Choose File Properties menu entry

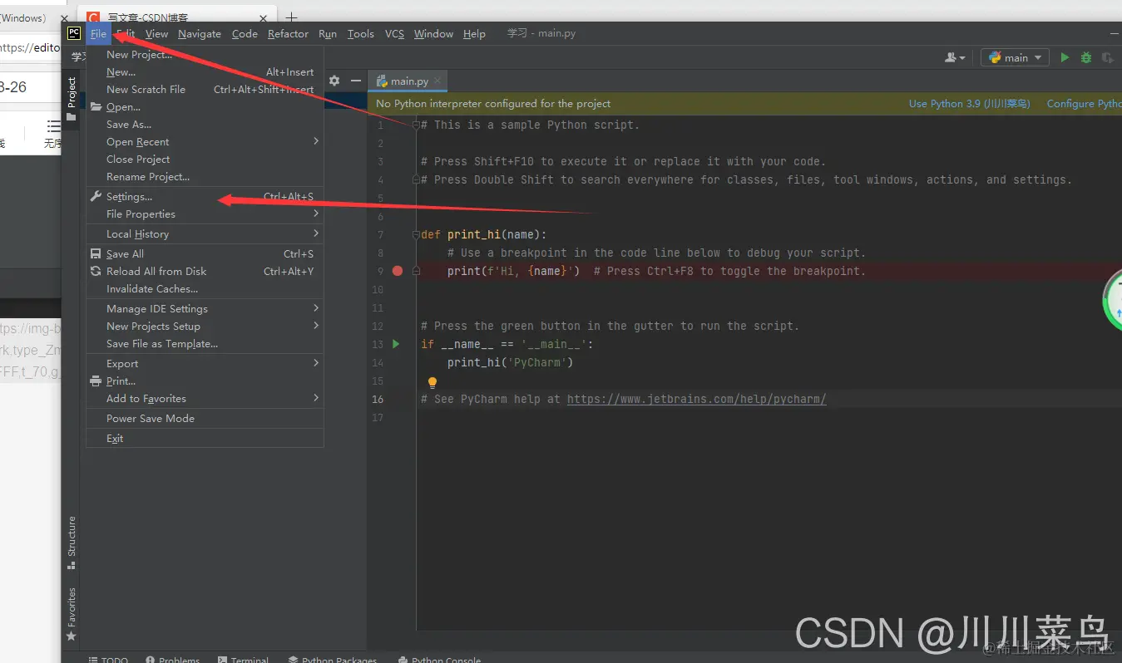pyautogui.click(x=205, y=214)
